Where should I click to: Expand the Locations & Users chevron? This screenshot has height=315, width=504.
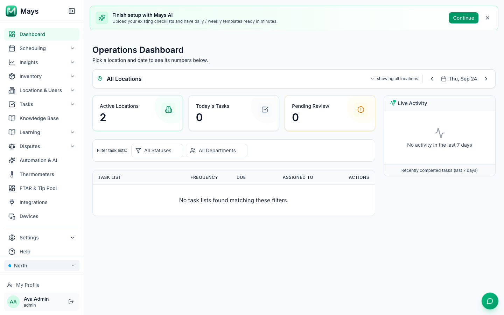click(72, 90)
